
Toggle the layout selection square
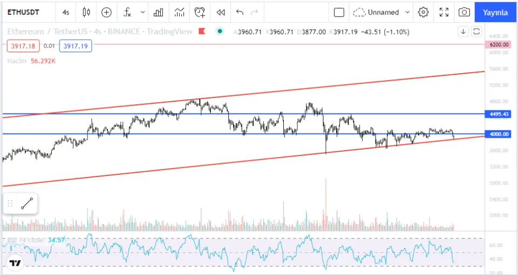coord(339,12)
